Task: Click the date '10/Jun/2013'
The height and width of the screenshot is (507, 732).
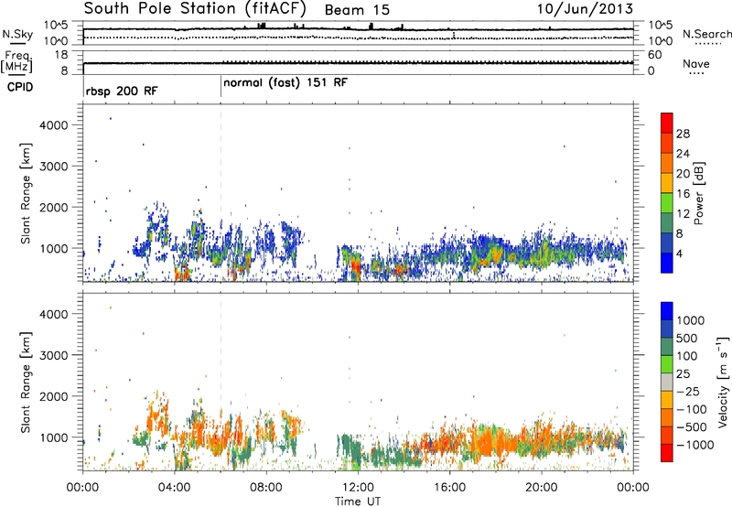Action: [x=585, y=9]
